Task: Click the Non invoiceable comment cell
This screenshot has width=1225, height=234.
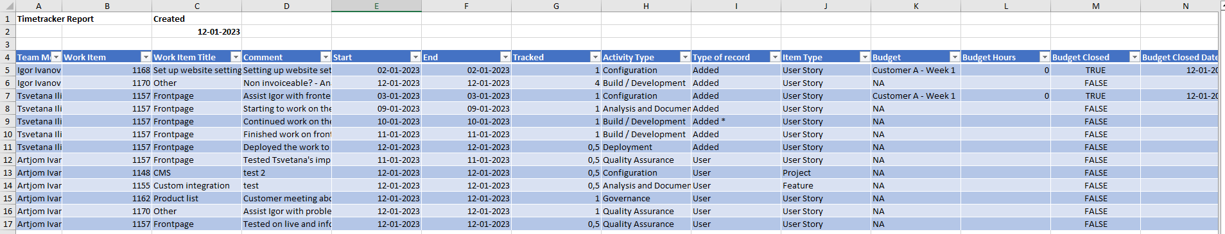Action: (286, 83)
